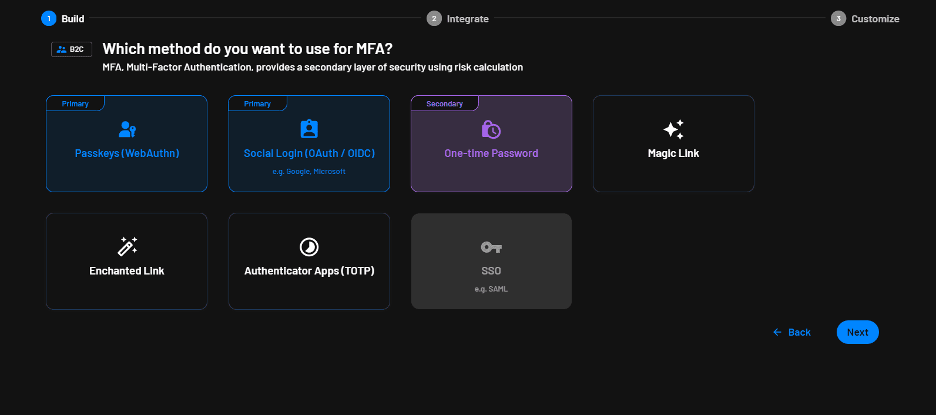The width and height of the screenshot is (936, 415).
Task: Click the One-time Password lock-clock icon
Action: (x=491, y=129)
